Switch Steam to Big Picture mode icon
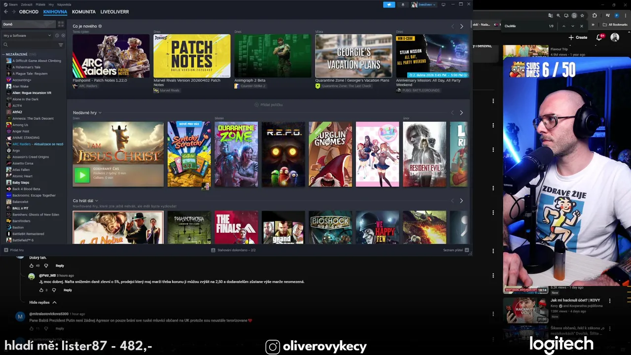Viewport: 631px width, 355px height. pos(443,4)
